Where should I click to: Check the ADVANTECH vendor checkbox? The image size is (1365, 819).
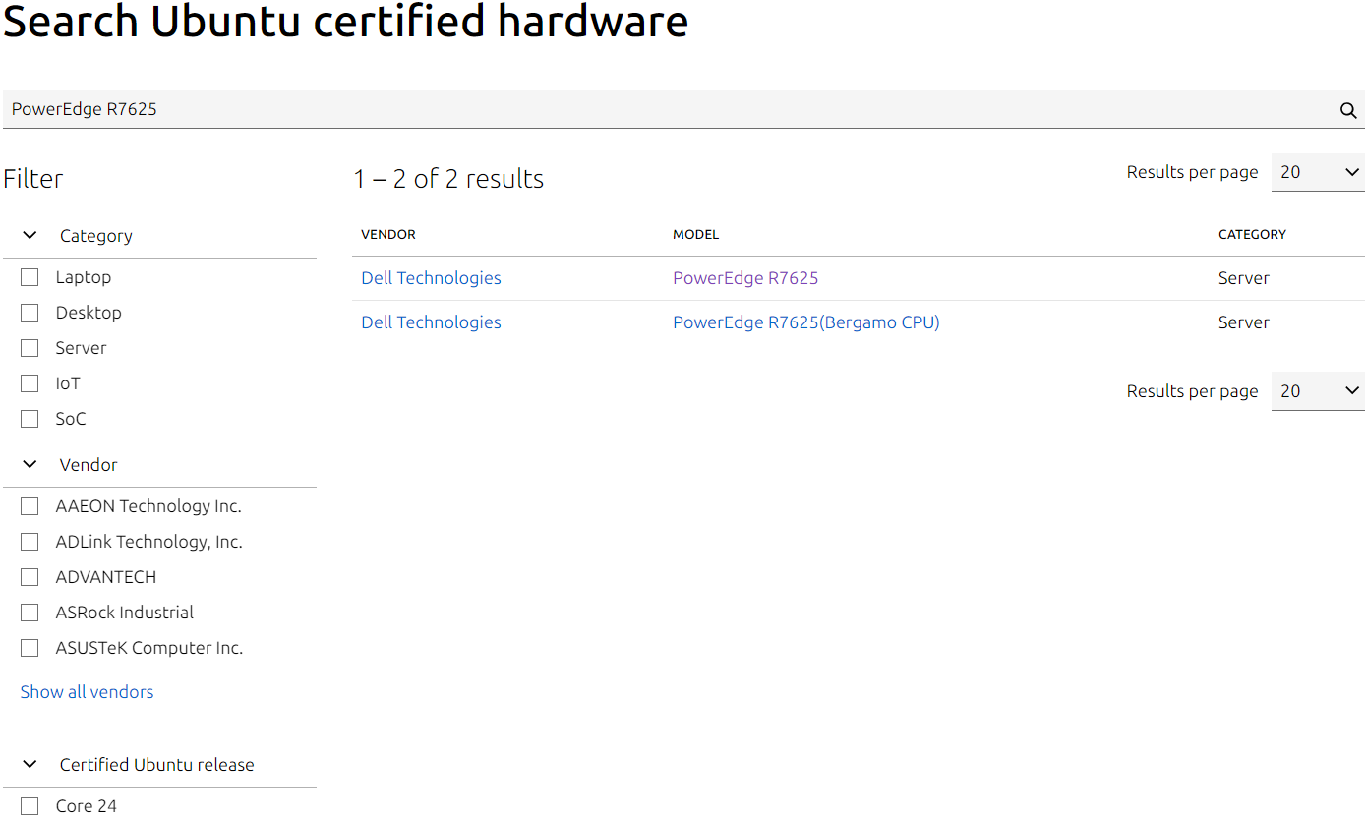pyautogui.click(x=30, y=577)
